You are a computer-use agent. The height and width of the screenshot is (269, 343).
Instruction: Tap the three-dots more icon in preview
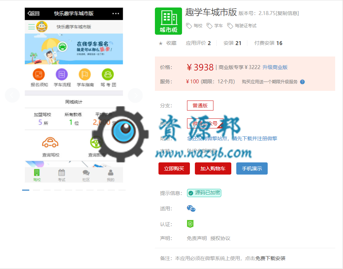coord(116,14)
